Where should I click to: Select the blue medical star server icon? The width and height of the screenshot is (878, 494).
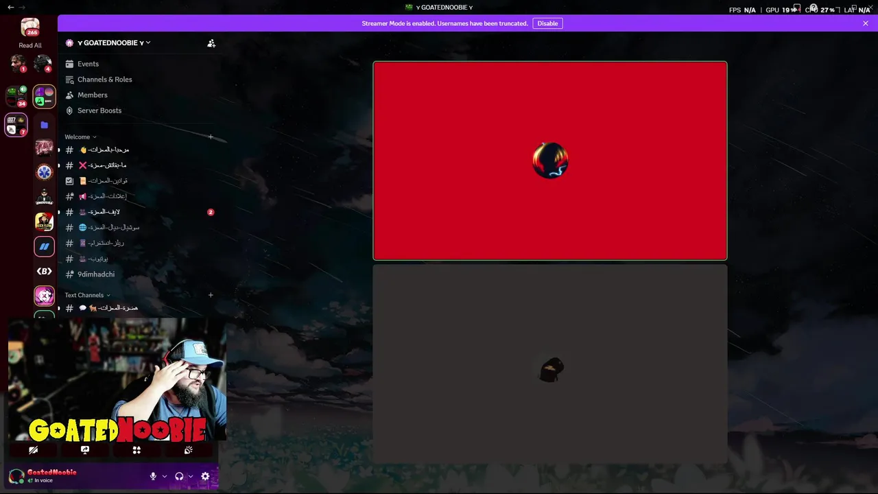point(45,172)
